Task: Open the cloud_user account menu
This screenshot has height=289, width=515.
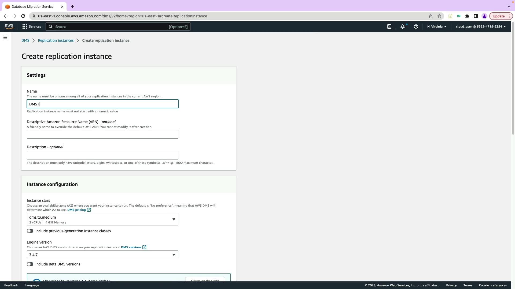Action: click(x=481, y=26)
